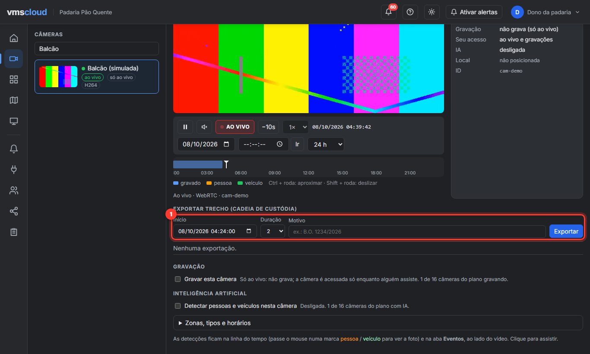Open the cameras section in the sidebar
Viewport: 590px width, 354px height.
click(x=14, y=59)
